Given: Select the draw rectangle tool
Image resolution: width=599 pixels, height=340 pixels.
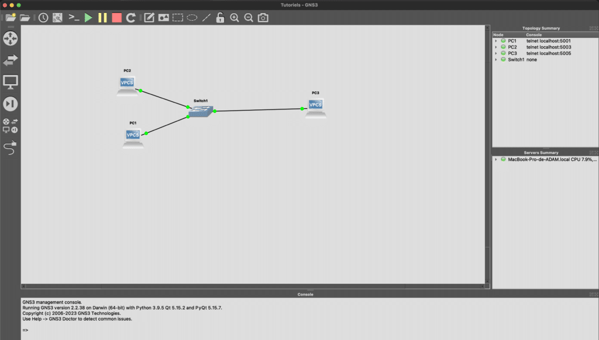Looking at the screenshot, I should coord(178,18).
